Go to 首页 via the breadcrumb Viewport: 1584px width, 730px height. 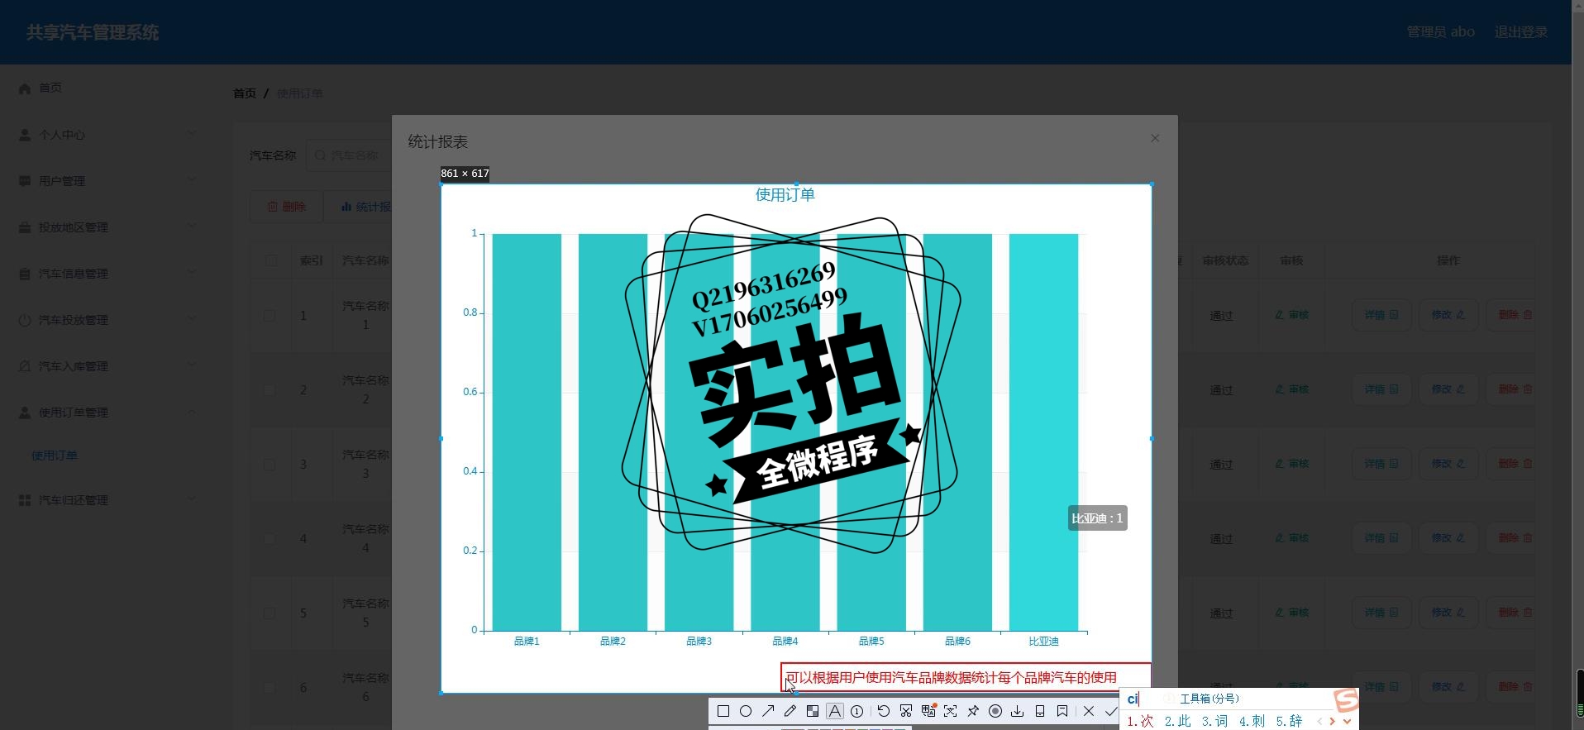(245, 93)
